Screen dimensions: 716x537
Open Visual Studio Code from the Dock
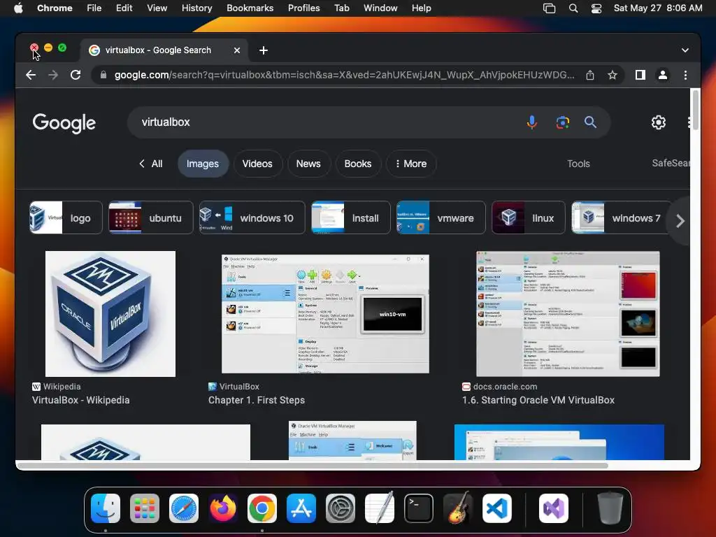tap(497, 508)
